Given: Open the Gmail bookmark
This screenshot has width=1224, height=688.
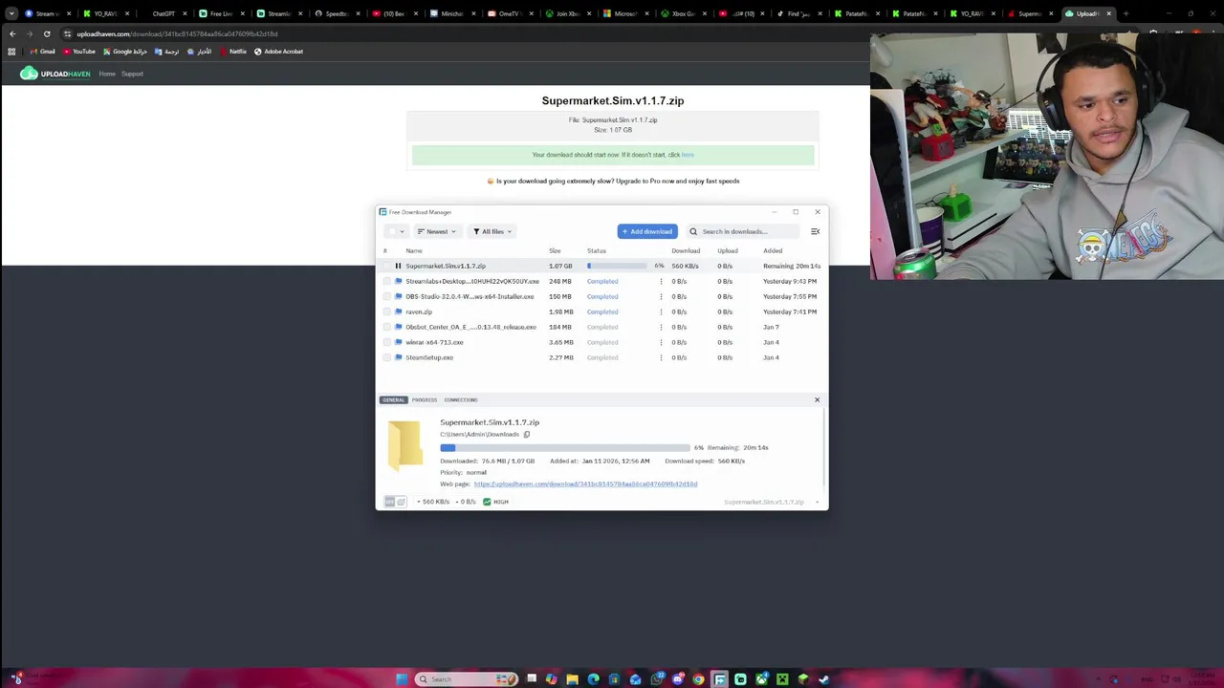Looking at the screenshot, I should 42,52.
